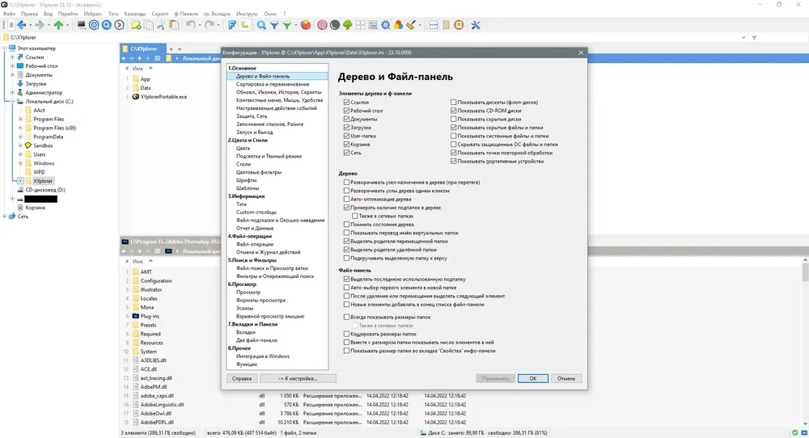Toggle the 'Авто-оптимизация дерева' checkbox

coord(347,199)
